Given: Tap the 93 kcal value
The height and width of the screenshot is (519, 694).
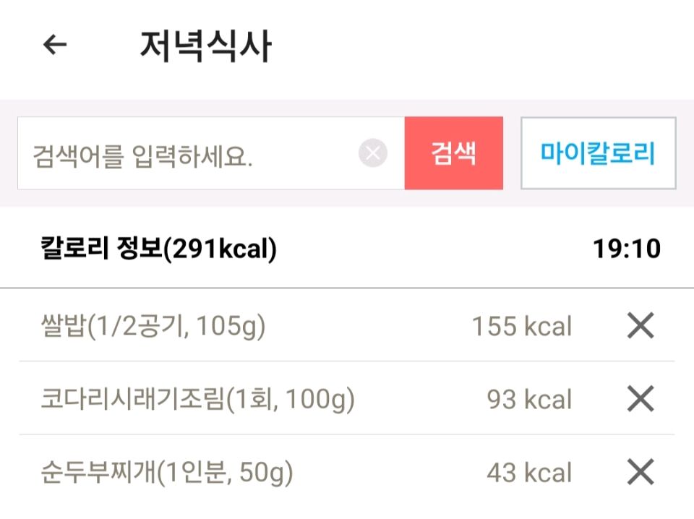Looking at the screenshot, I should (528, 400).
